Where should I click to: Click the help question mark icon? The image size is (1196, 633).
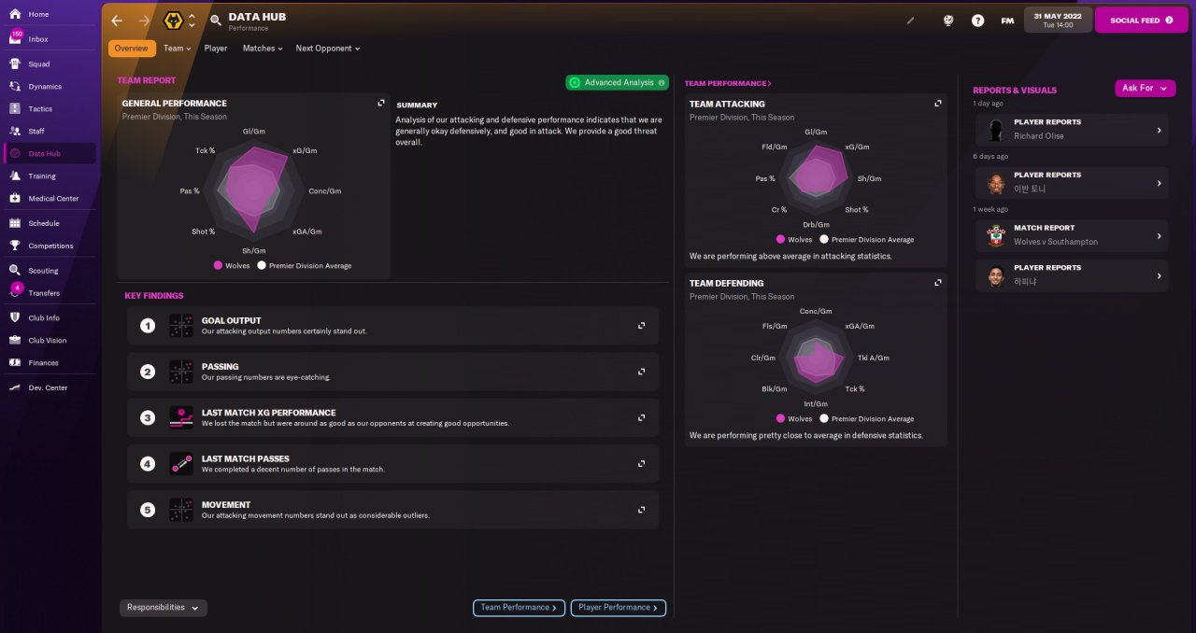(x=977, y=20)
